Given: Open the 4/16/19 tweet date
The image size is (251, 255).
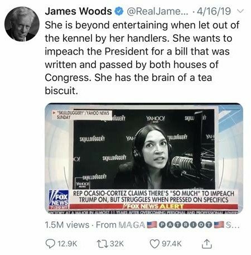Looking at the screenshot, I should [214, 11].
